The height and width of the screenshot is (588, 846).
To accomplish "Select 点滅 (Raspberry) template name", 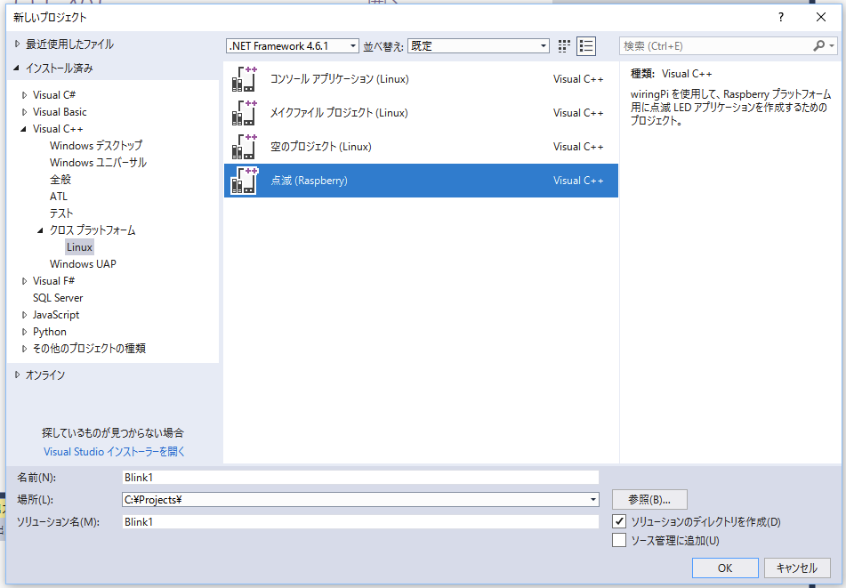I will (x=309, y=181).
